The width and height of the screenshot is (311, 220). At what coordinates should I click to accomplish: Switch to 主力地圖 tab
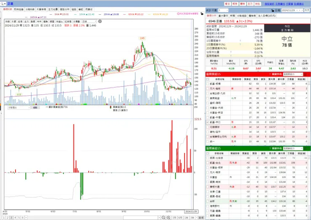click(53, 9)
